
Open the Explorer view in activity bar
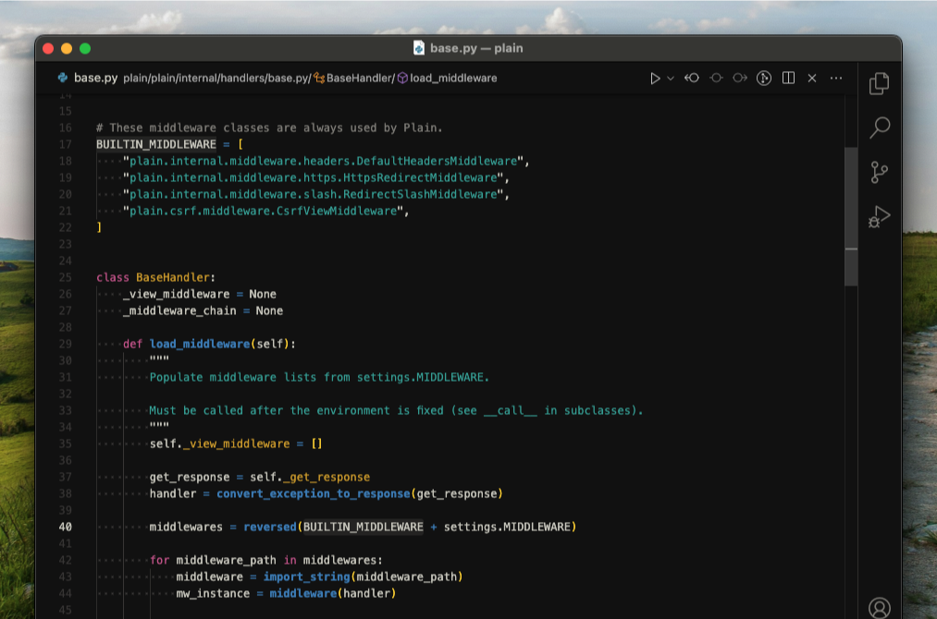(879, 84)
